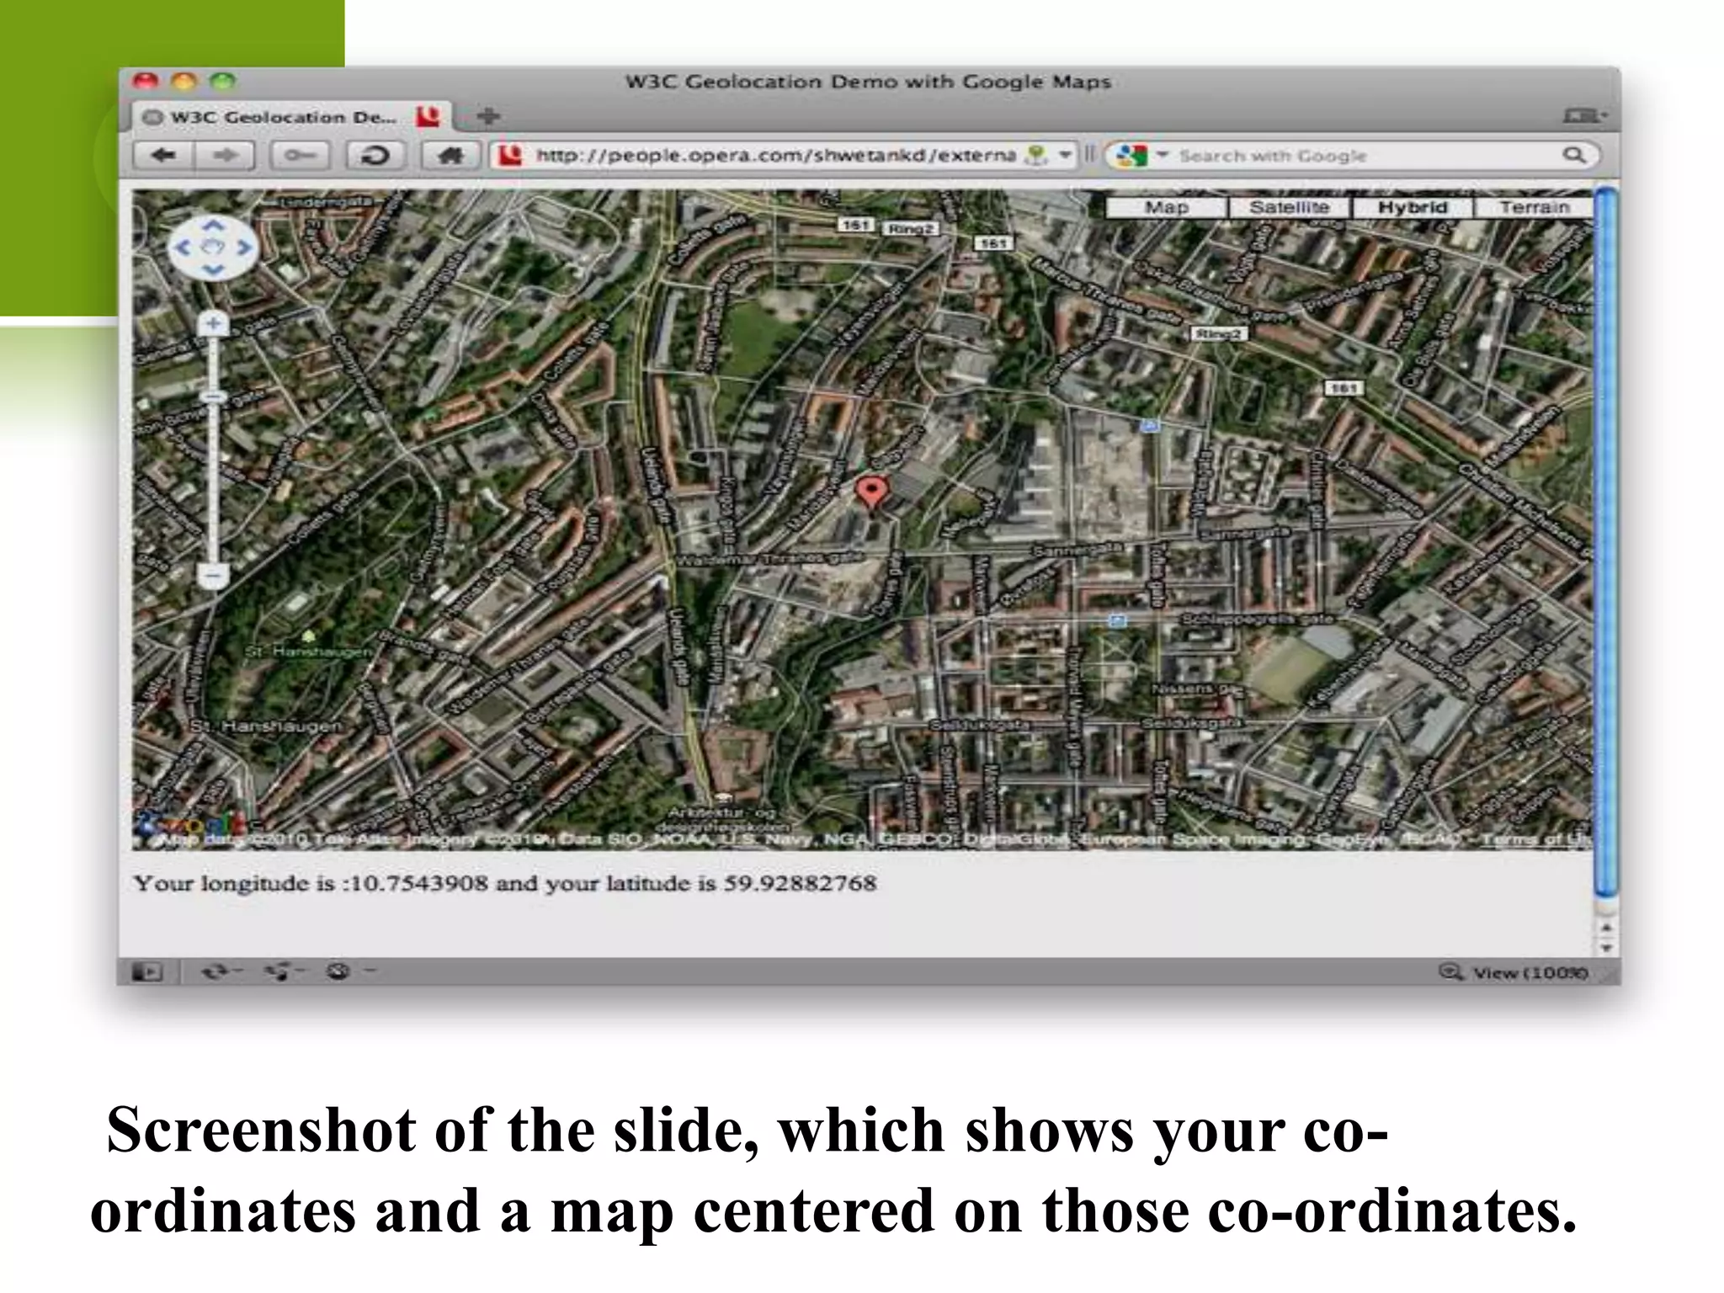Viewport: 1724px width, 1293px height.
Task: Switch map to Terrain view
Action: point(1534,207)
